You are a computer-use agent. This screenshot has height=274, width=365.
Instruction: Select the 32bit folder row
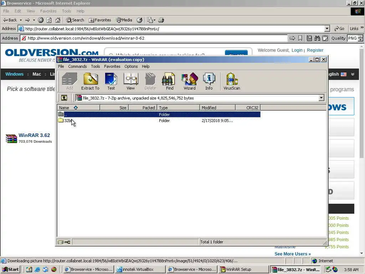(x=159, y=121)
